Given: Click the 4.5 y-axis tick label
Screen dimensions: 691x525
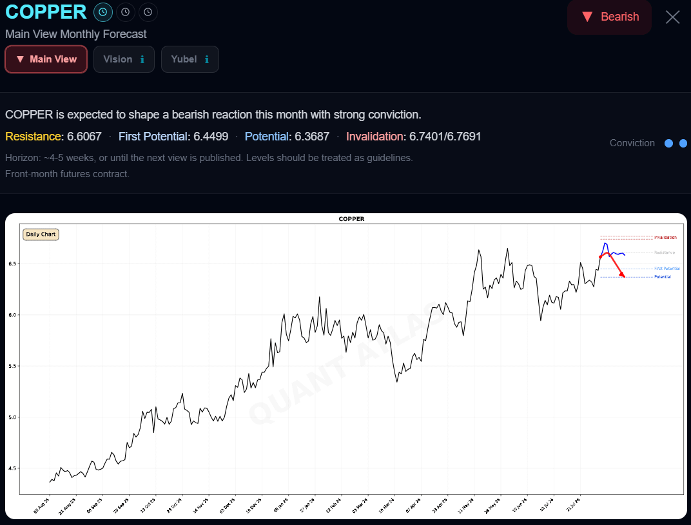Looking at the screenshot, I should [12, 468].
